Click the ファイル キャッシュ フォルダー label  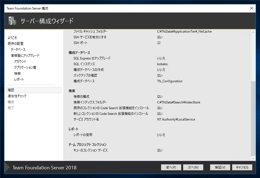tap(90, 31)
